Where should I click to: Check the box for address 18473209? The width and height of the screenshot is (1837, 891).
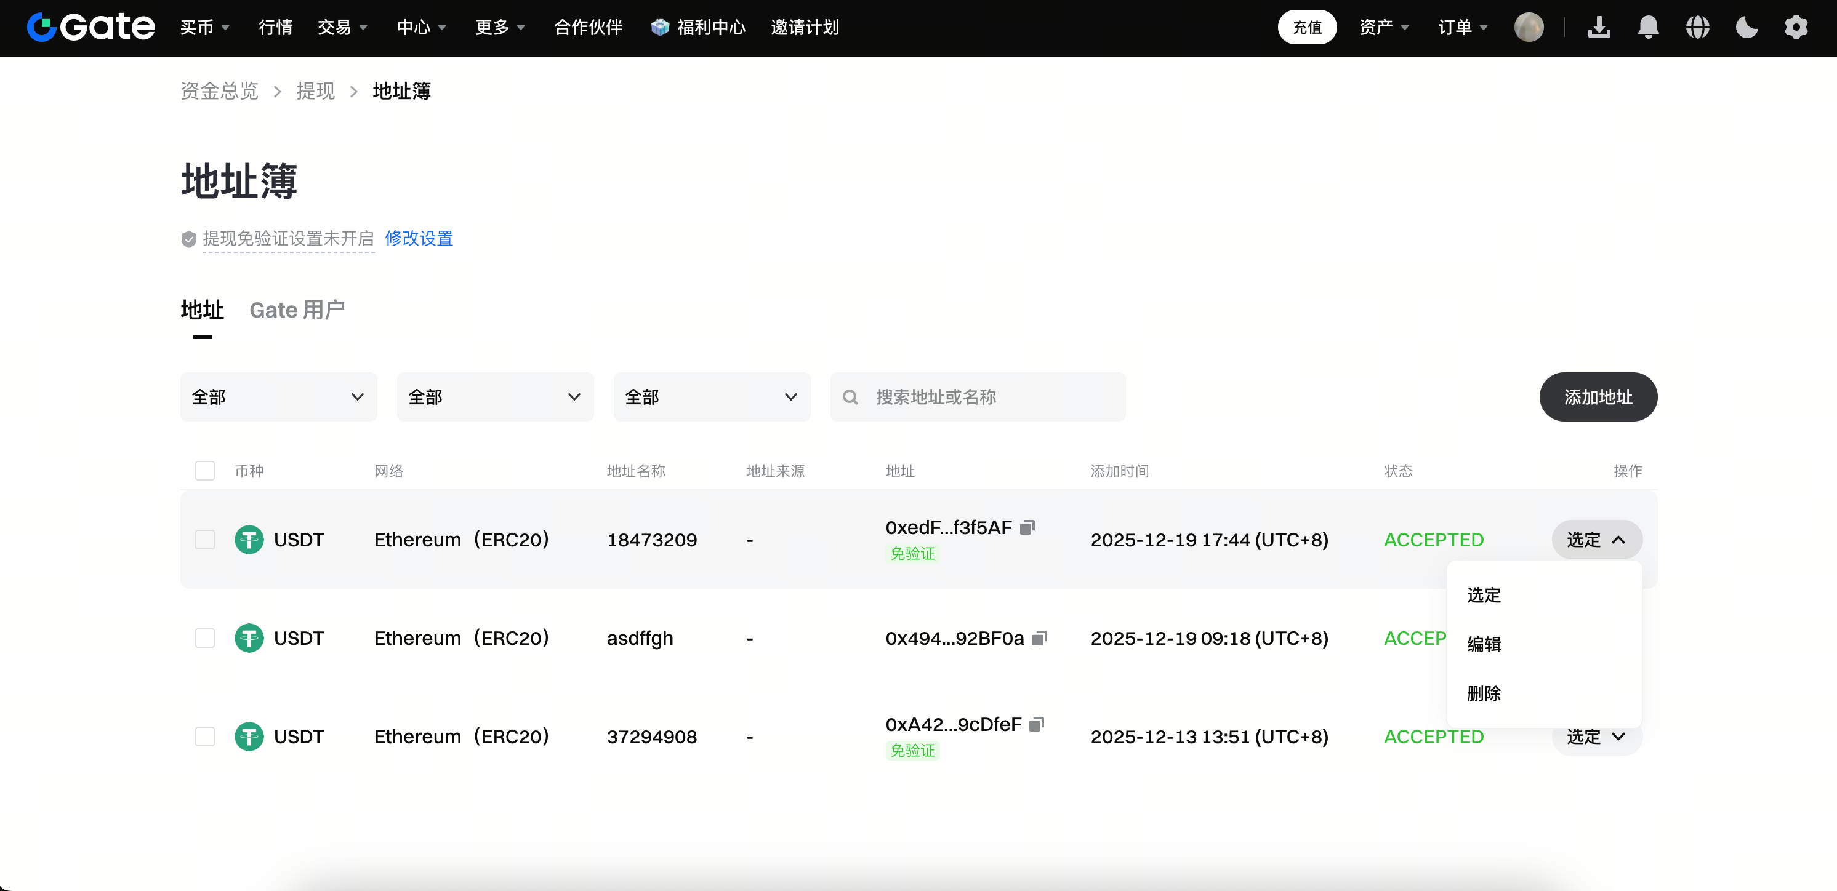pyautogui.click(x=204, y=540)
